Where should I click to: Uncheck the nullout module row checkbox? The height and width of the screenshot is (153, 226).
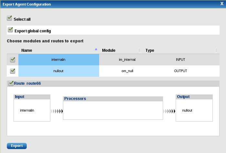(x=13, y=71)
